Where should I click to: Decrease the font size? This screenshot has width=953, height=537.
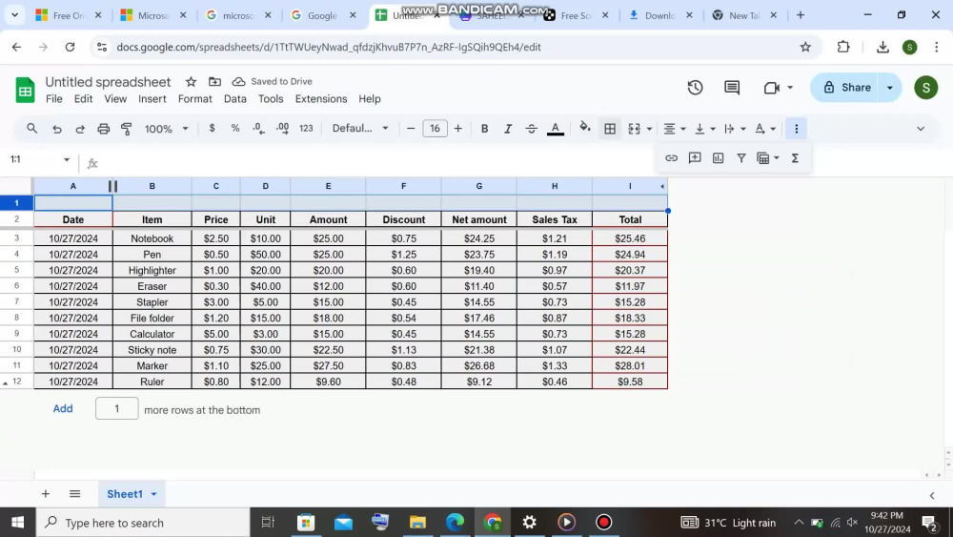(411, 129)
